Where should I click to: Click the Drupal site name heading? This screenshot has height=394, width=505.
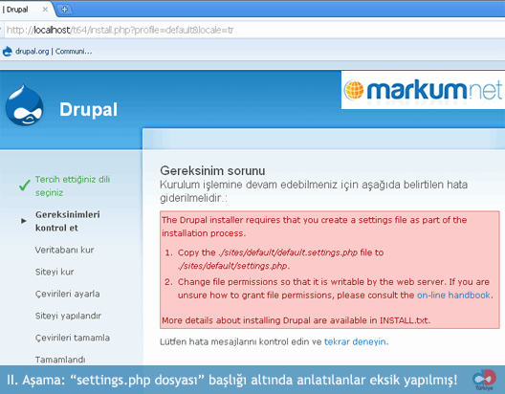pyautogui.click(x=88, y=109)
